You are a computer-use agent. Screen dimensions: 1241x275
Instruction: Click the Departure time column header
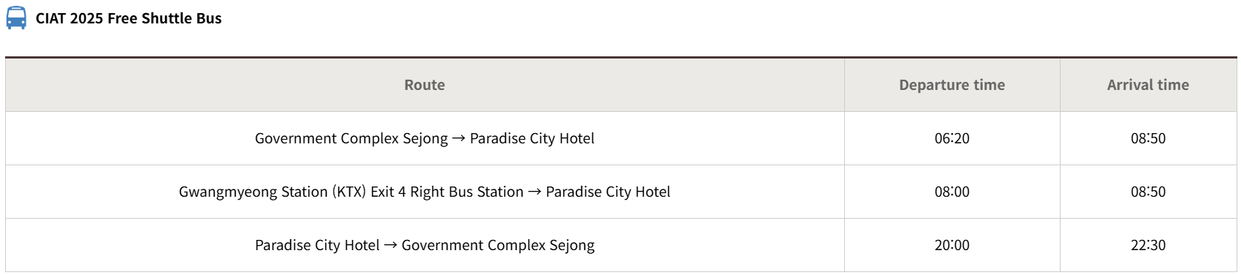pyautogui.click(x=952, y=85)
